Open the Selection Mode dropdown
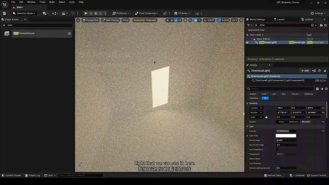Viewport: 329px width, 185px height. pyautogui.click(x=24, y=13)
